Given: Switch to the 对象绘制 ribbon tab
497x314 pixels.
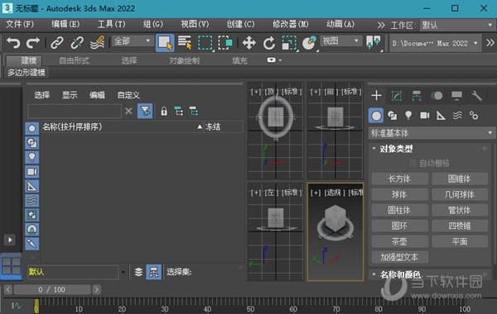Looking at the screenshot, I should coord(185,60).
